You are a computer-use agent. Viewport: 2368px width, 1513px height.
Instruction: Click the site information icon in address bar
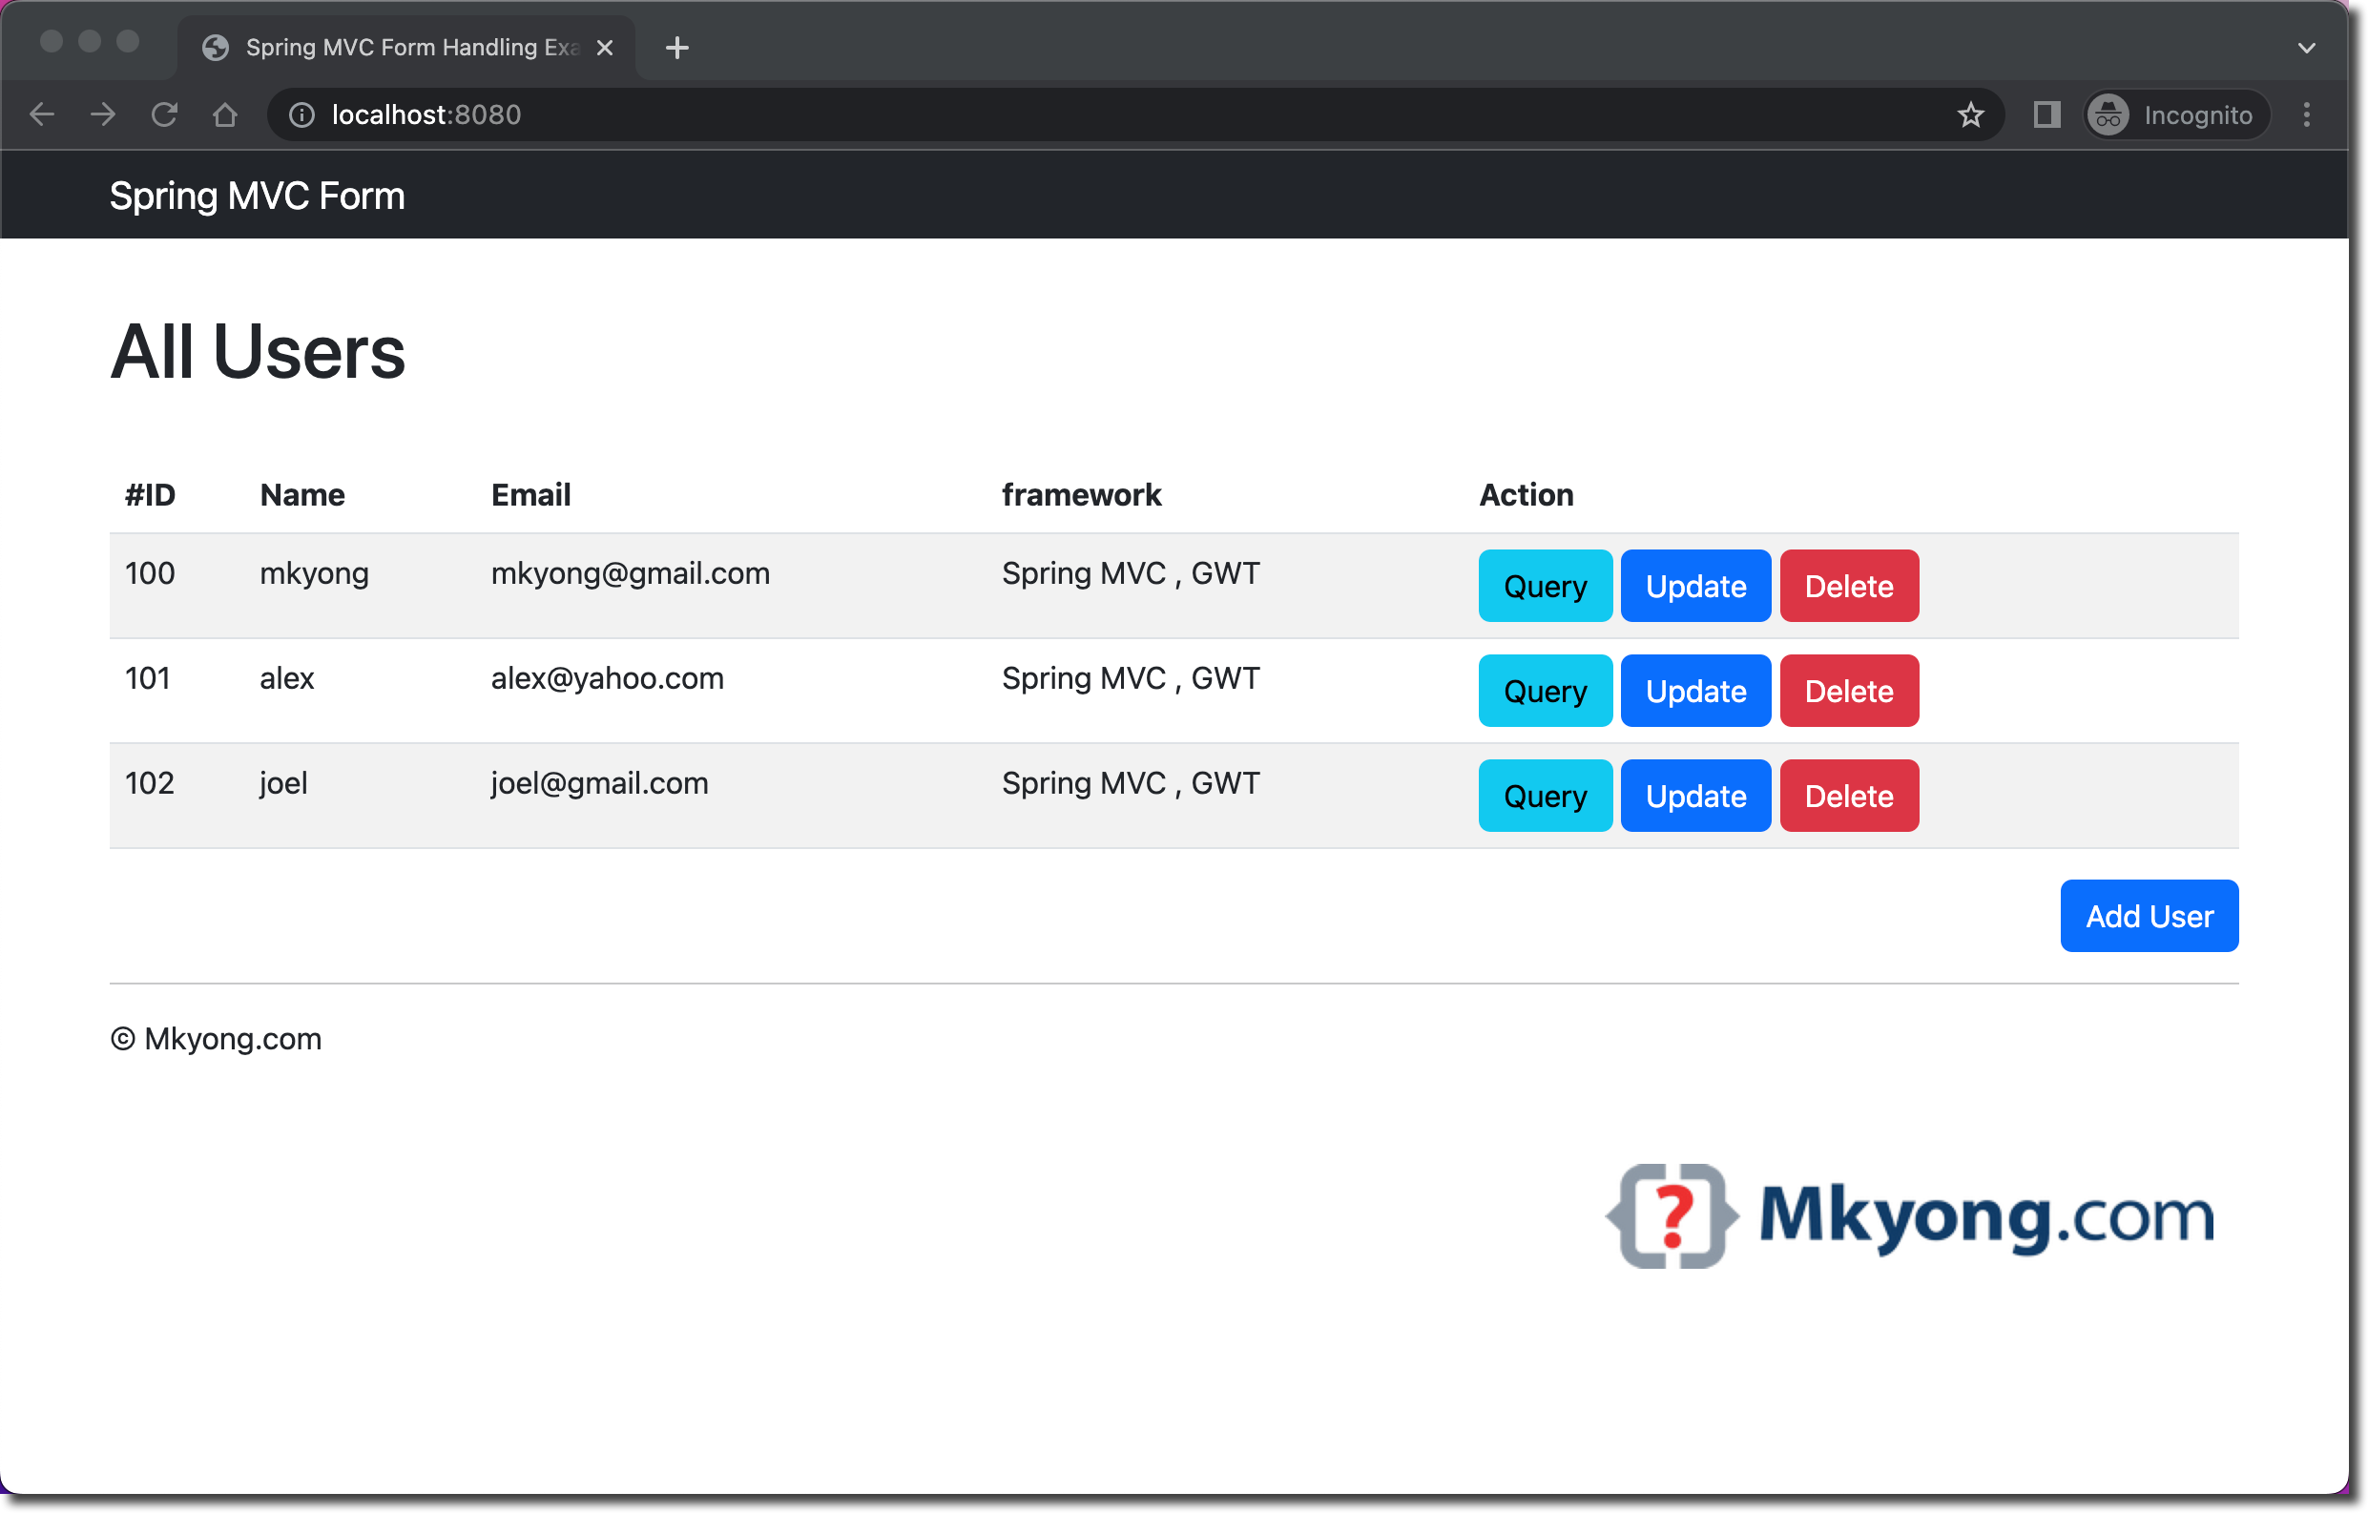(299, 114)
